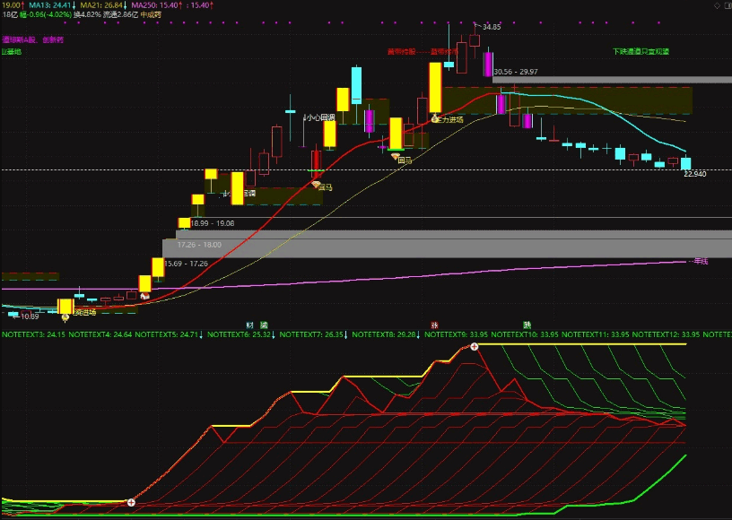Screen dimensions: 732x520
Task: Click the 回马 signal icon near 小心回调
Action: pos(316,186)
